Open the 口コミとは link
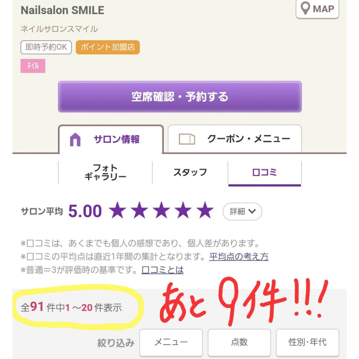Image resolution: width=359 pixels, height=359 pixels. [163, 270]
